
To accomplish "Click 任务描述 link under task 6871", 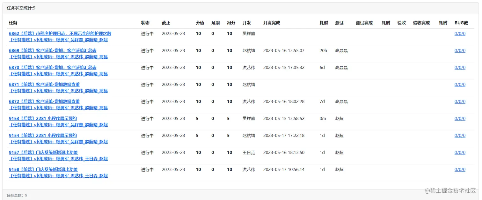I will (58, 91).
